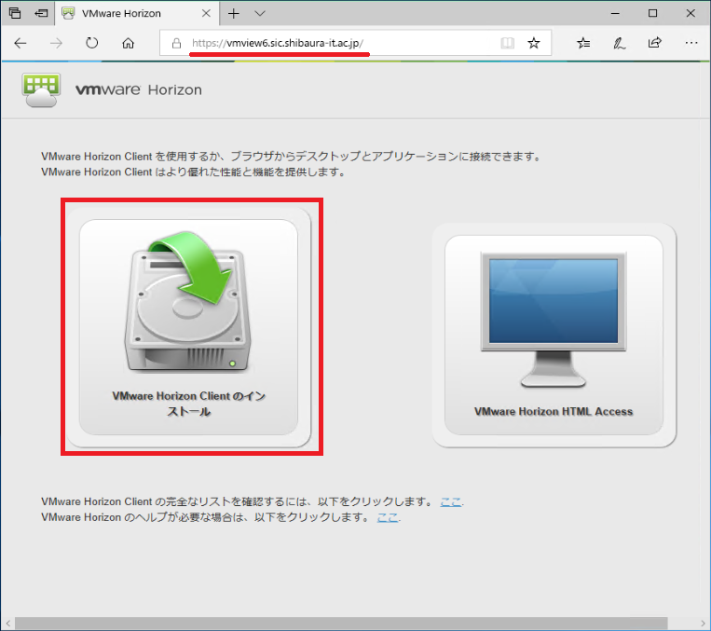
Task: Click the padlock site info icon
Action: [x=176, y=43]
